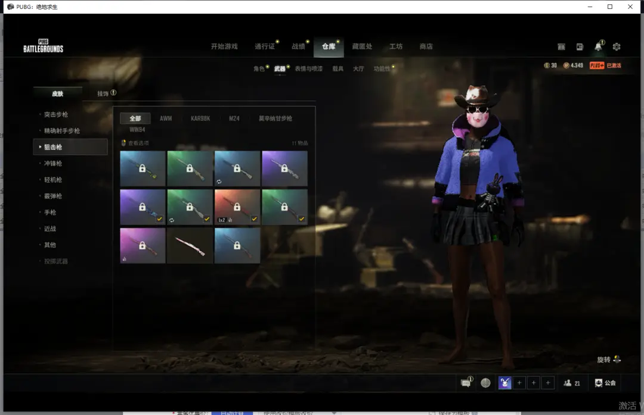The height and width of the screenshot is (415, 644).
Task: Switch to the 工坊 tab
Action: [x=396, y=46]
